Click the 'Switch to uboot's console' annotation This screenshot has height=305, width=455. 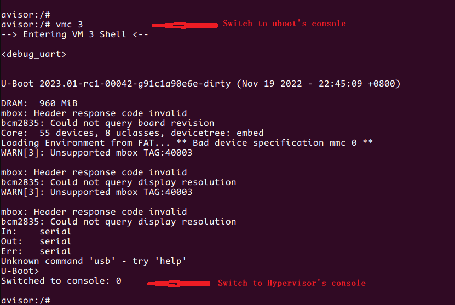click(284, 24)
